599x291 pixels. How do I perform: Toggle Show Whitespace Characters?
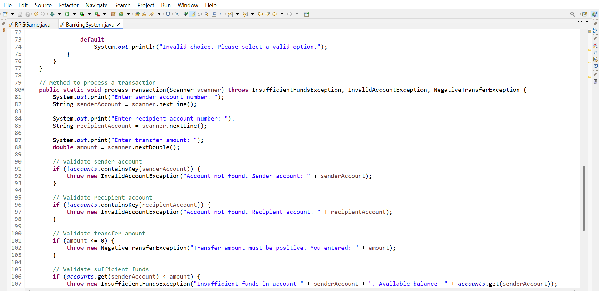pos(221,14)
